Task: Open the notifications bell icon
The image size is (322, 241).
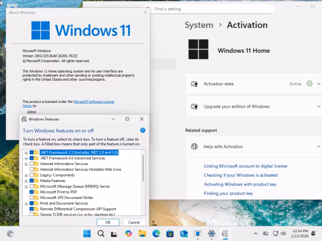Action: 313,233
